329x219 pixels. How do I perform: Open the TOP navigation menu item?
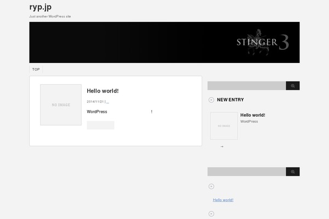(36, 70)
